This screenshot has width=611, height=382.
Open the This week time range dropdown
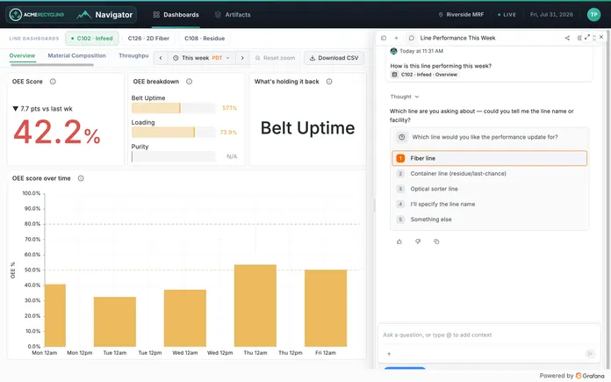pyautogui.click(x=201, y=58)
